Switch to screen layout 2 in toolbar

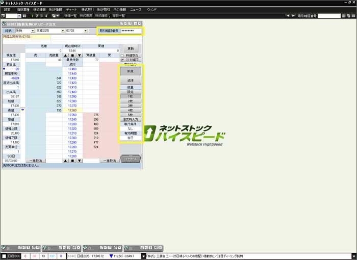click(x=37, y=16)
